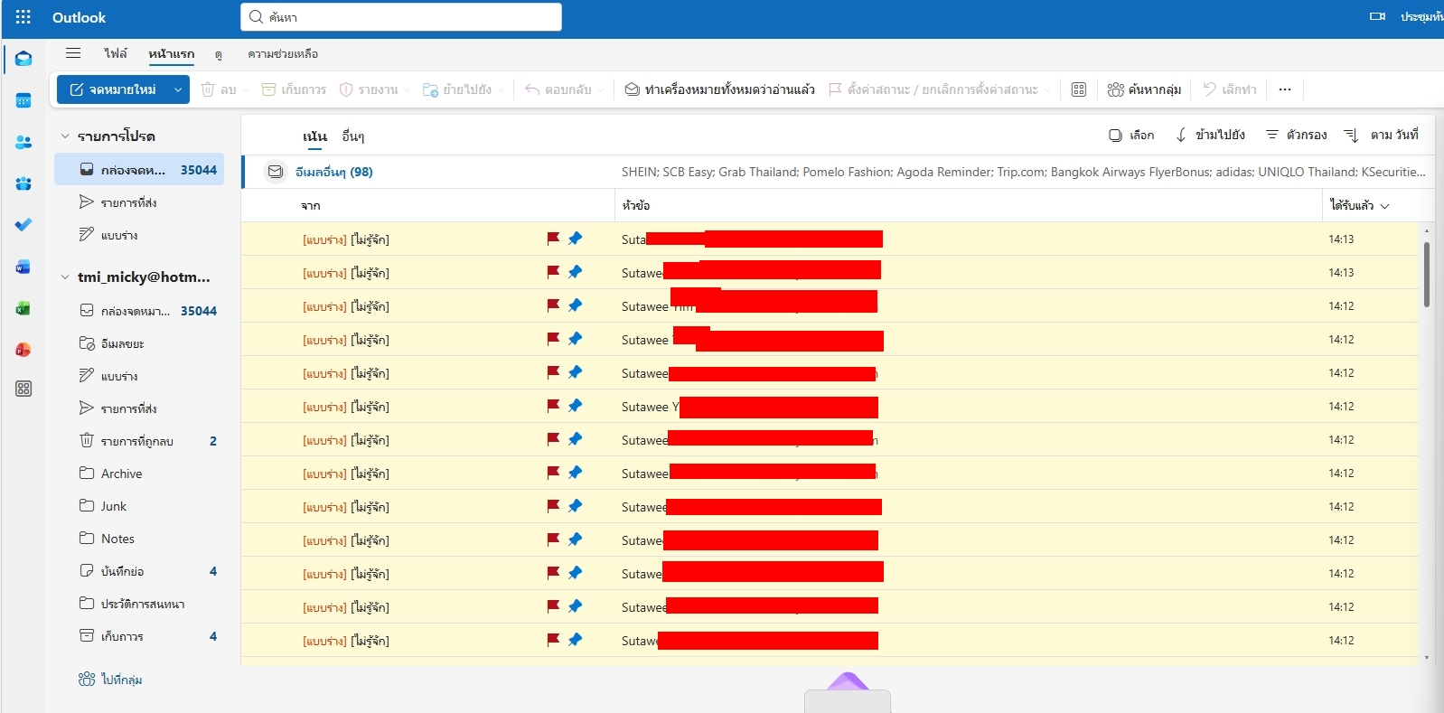Open the Teams groups icon in the rail
The image size is (1444, 713).
(23, 183)
